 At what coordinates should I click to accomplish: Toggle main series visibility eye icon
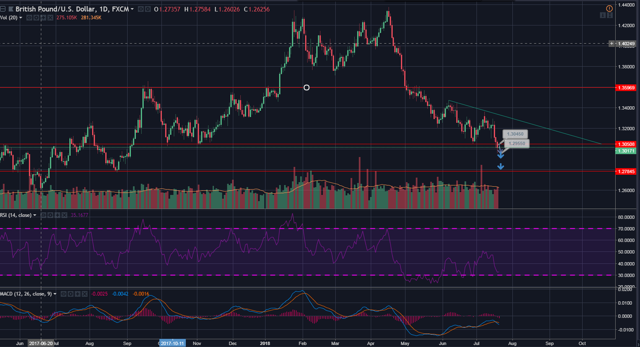pos(141,9)
